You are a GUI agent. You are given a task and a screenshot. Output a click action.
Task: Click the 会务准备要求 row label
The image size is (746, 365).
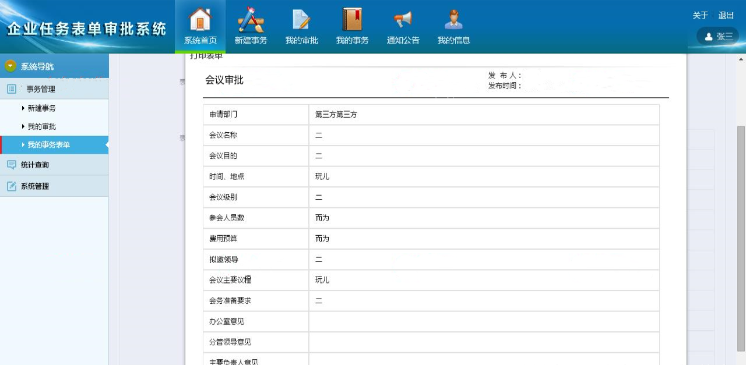point(230,301)
